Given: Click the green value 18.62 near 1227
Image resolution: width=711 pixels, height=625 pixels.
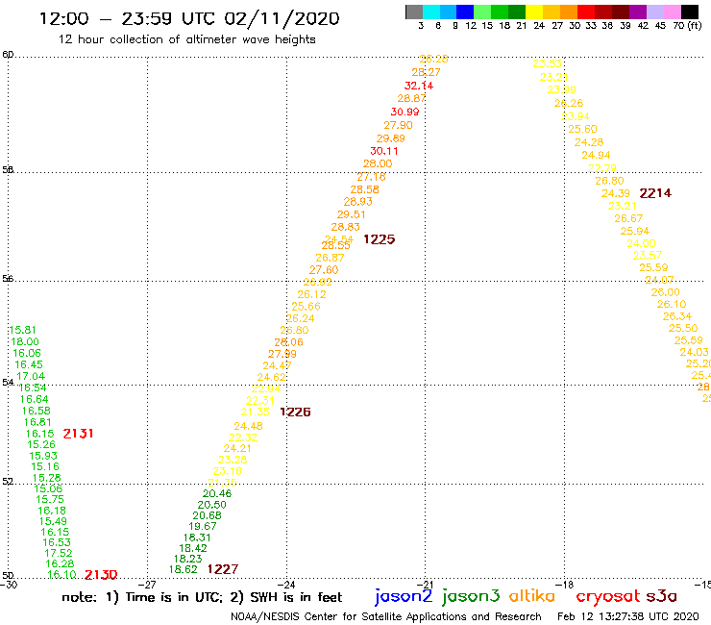Looking at the screenshot, I should [x=184, y=569].
